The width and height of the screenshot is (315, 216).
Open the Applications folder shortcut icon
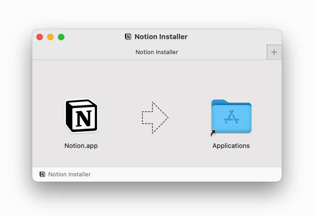231,117
